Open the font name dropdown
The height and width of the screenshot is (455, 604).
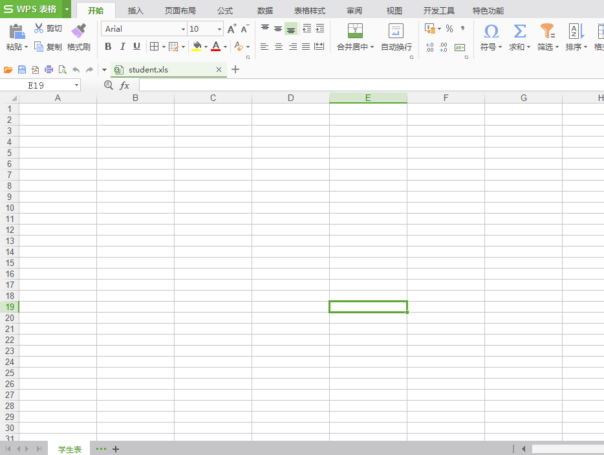pos(183,29)
